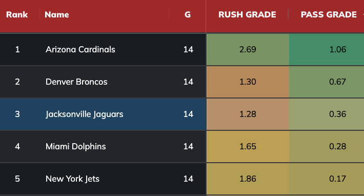Viewport: 364px width, 196px height.
Task: Click Jets' 1.86 rush grade cell
Action: tap(248, 179)
